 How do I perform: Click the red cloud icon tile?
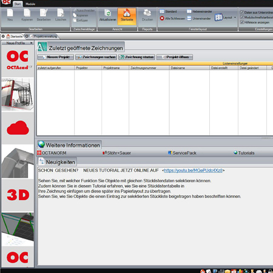point(18,128)
